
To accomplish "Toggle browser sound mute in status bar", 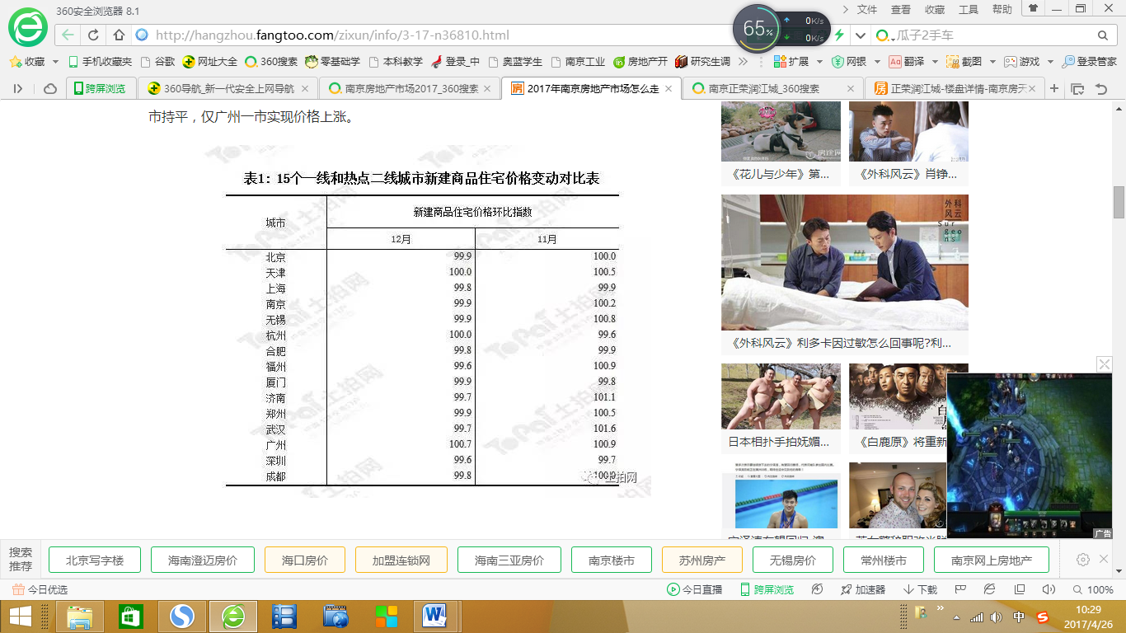I will pyautogui.click(x=1048, y=589).
